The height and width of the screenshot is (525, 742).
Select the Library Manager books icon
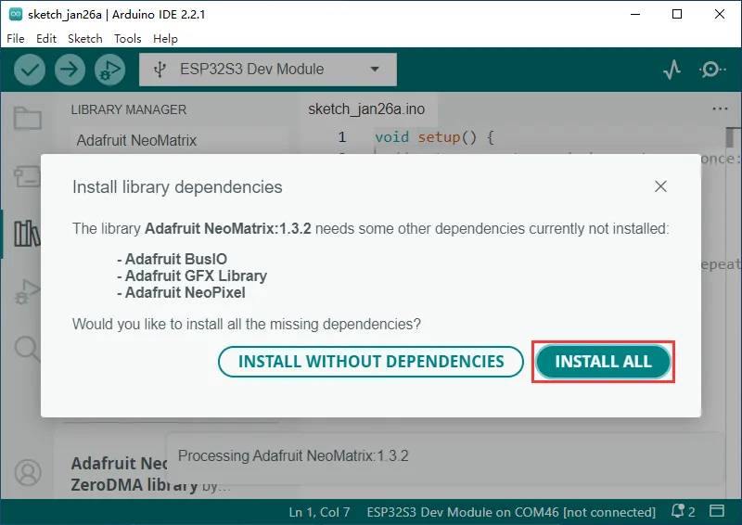coord(28,233)
